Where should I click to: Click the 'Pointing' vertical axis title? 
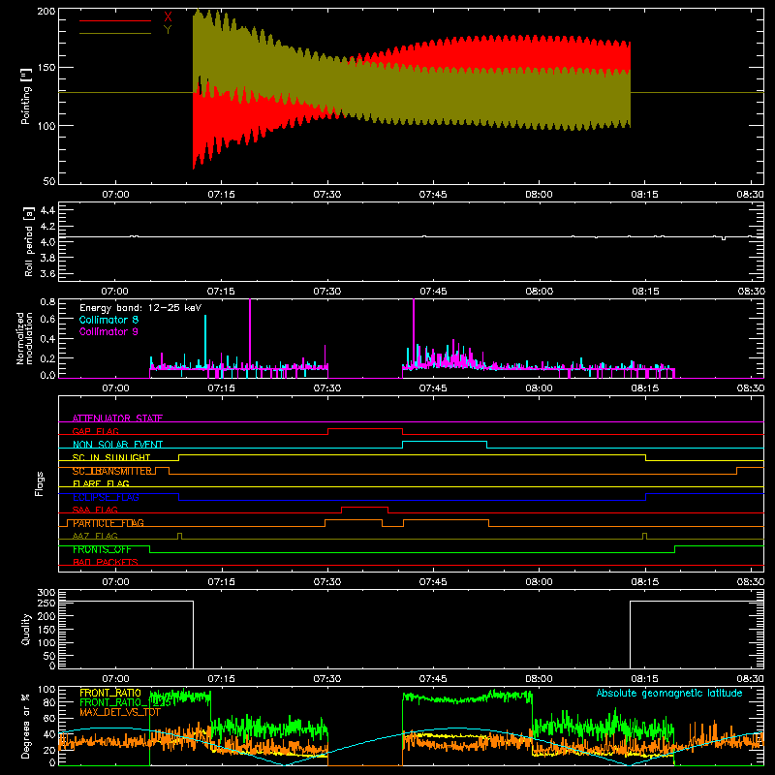(x=26, y=96)
